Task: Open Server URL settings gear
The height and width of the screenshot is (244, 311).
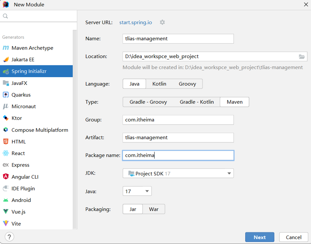Action: pos(162,22)
